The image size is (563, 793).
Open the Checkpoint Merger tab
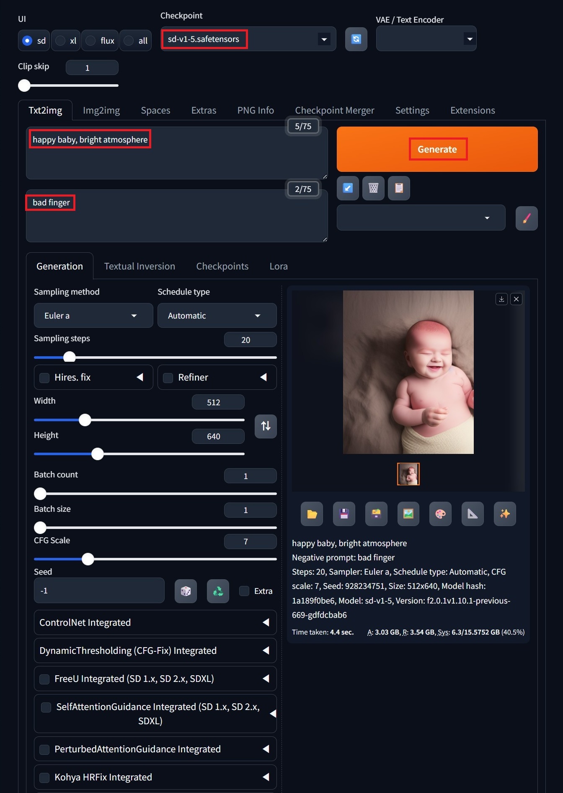tap(335, 110)
